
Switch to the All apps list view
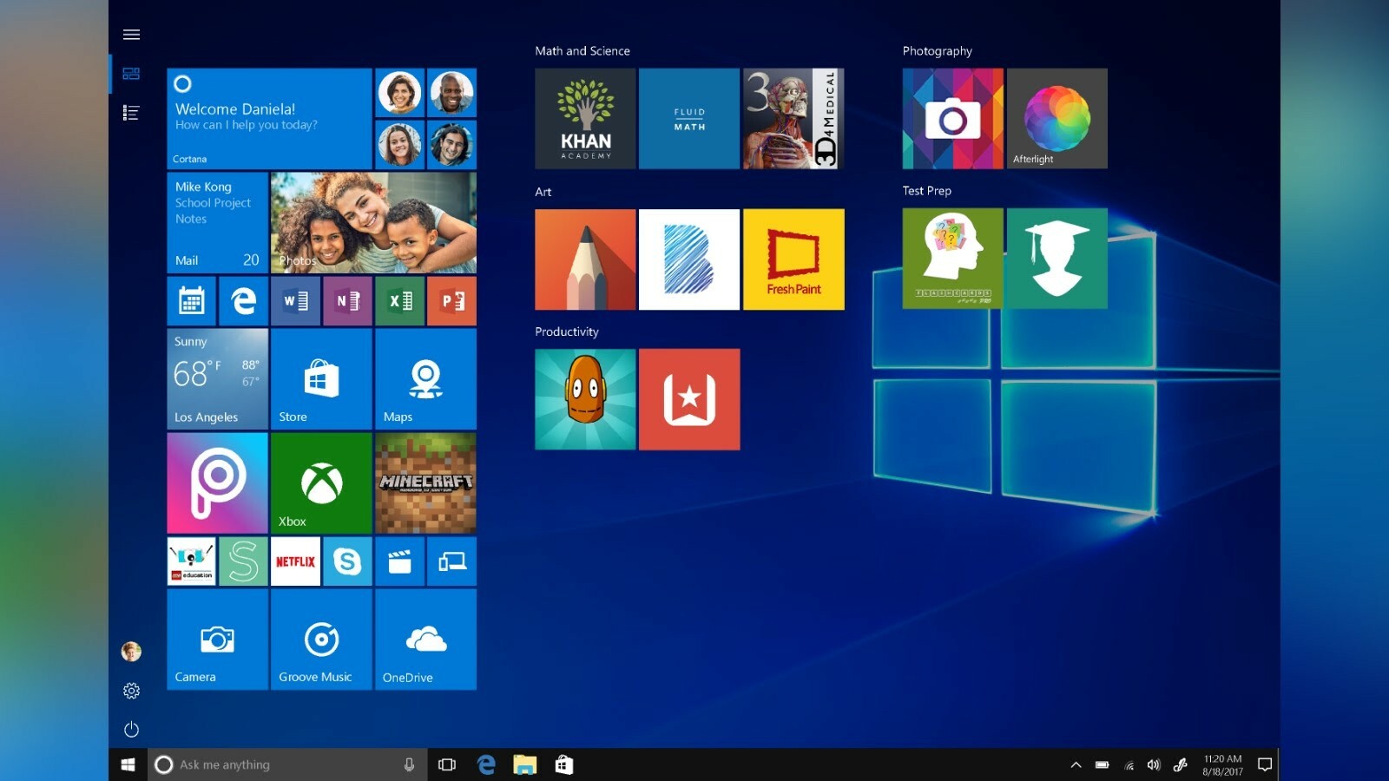pos(131,113)
